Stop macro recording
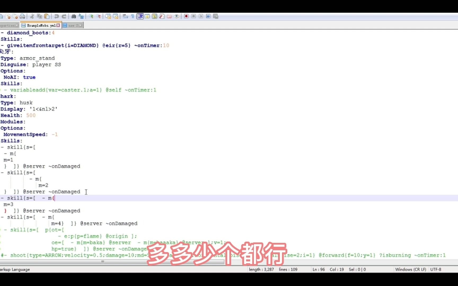 [194, 16]
